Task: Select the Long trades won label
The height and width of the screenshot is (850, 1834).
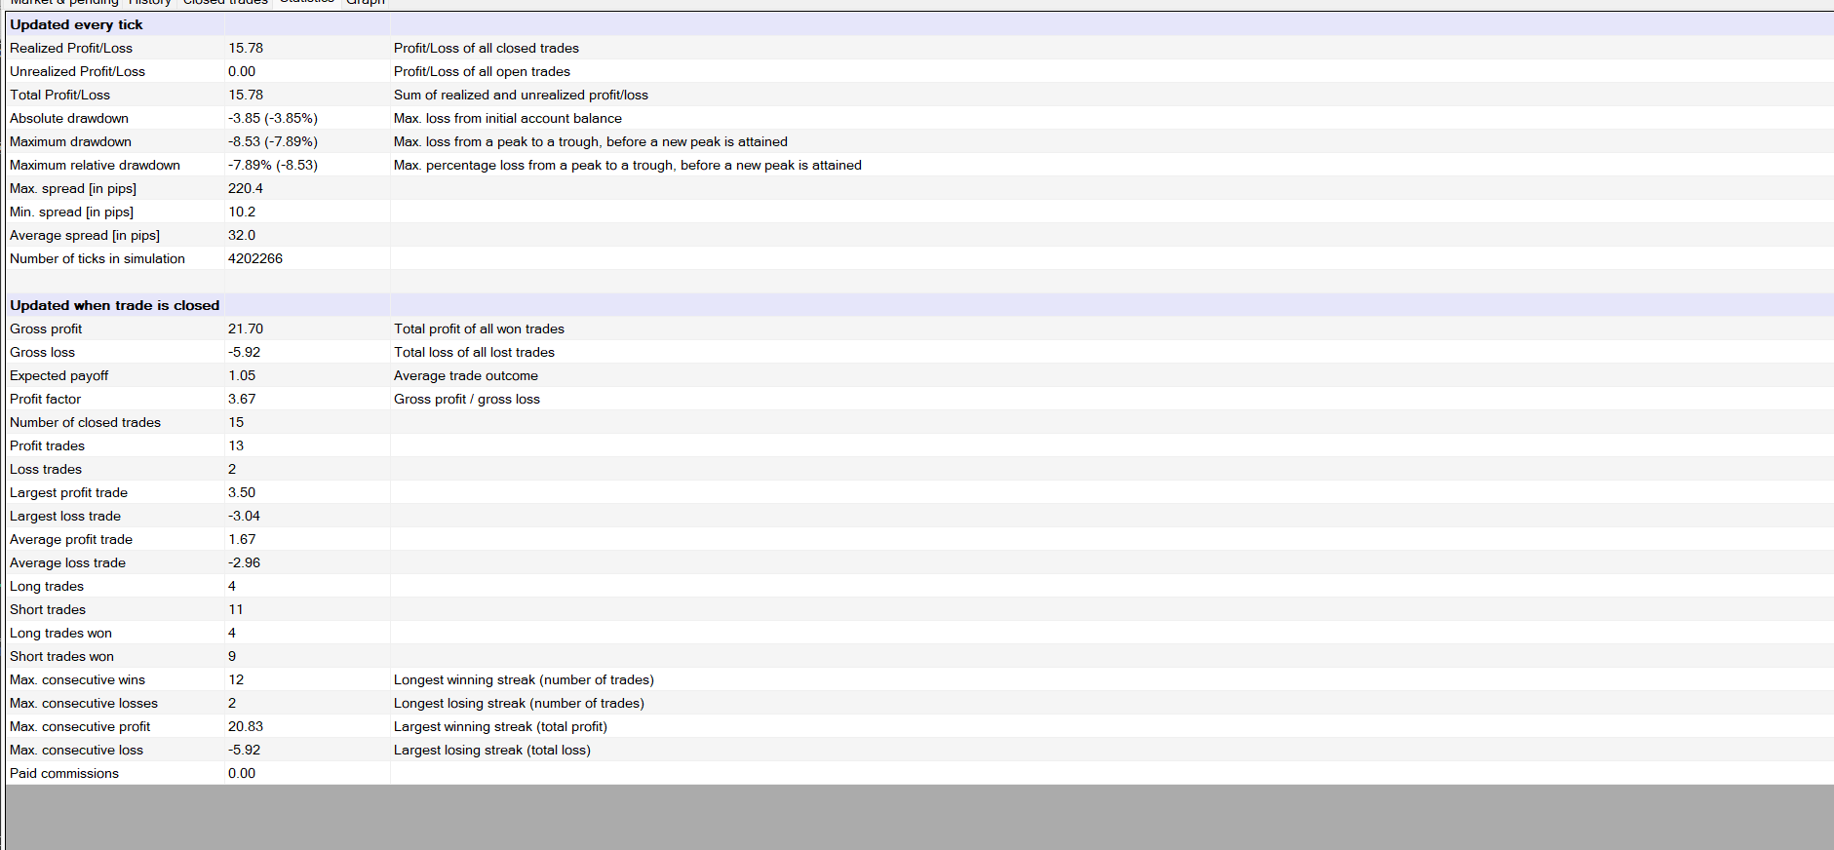Action: coord(60,633)
